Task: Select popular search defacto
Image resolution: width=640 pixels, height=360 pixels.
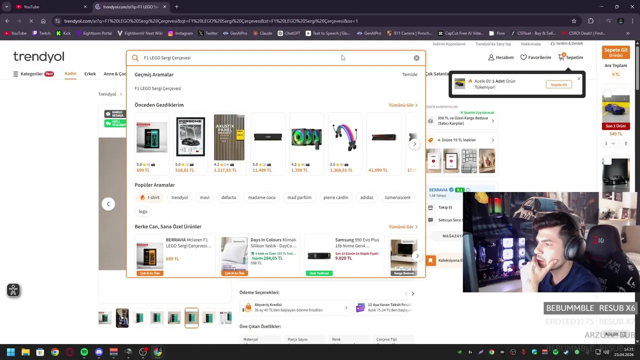Action: click(228, 197)
